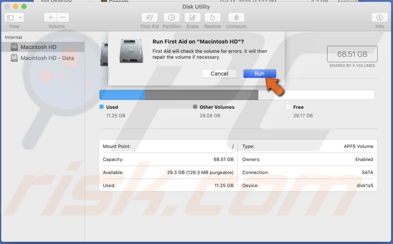Open the View dropdown chevron

20,18
